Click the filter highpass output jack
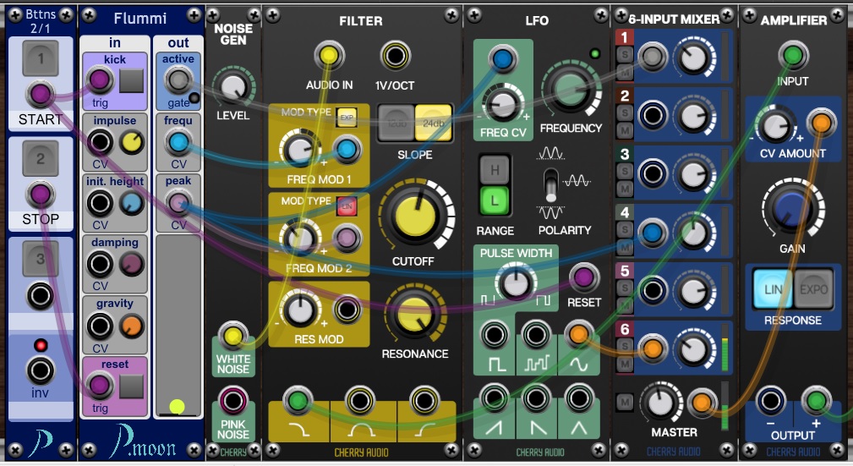The height and width of the screenshot is (466, 853). click(x=424, y=400)
